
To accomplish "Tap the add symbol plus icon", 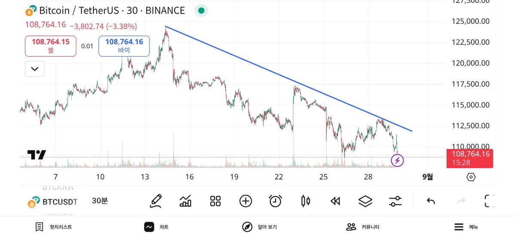I will 246,201.
